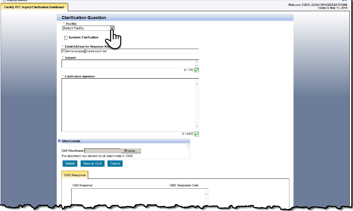Click the Email Address for Response field

(130, 51)
